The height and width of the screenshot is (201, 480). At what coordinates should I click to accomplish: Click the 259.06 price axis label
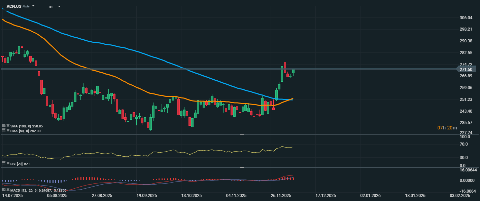click(x=466, y=88)
